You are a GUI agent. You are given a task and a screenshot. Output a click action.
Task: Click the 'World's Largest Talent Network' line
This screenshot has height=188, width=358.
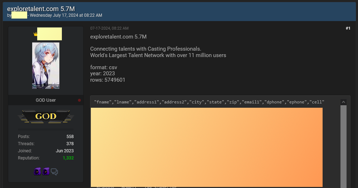(158, 55)
